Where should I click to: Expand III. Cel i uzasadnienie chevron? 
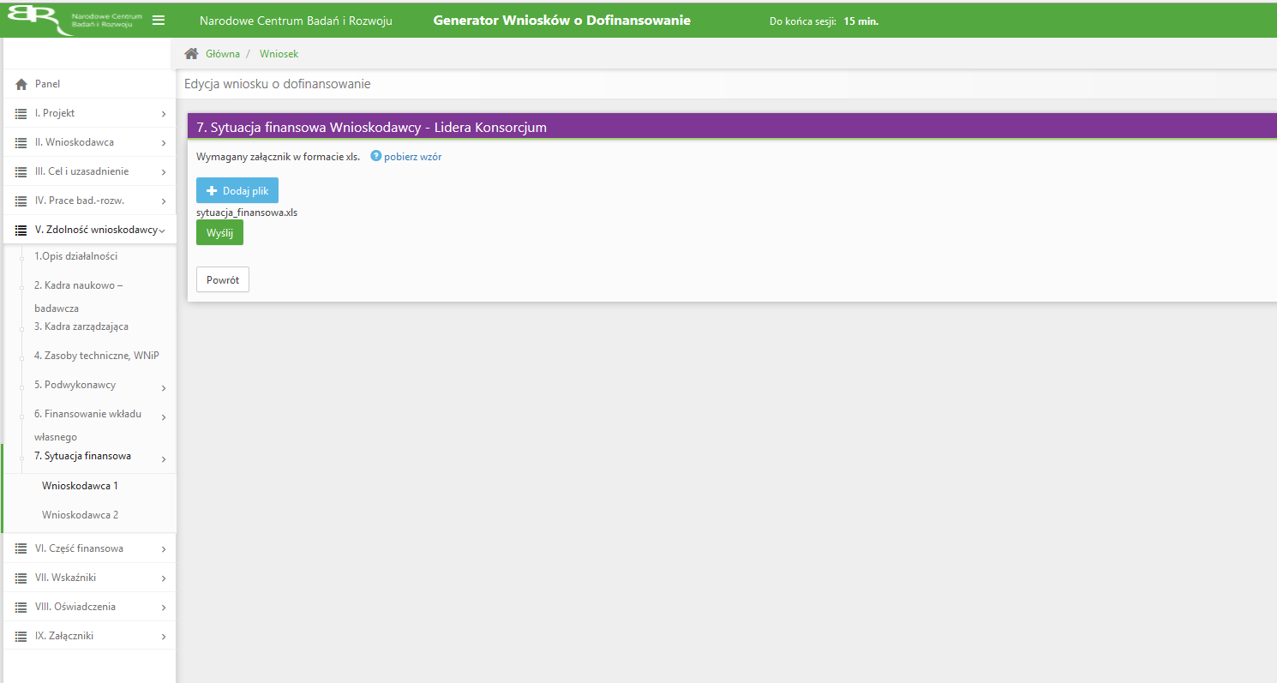[x=163, y=172]
